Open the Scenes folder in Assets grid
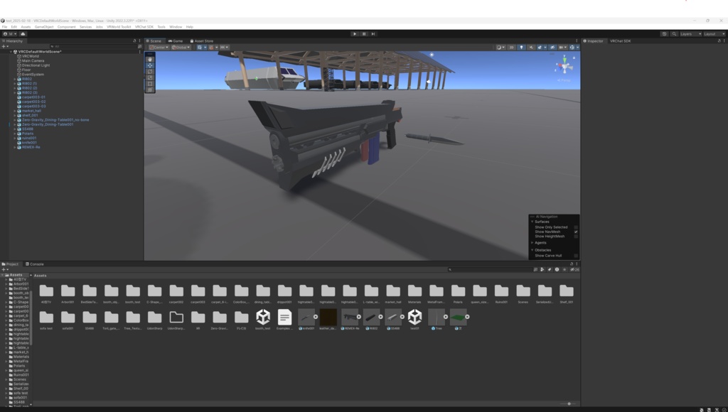 (x=523, y=293)
